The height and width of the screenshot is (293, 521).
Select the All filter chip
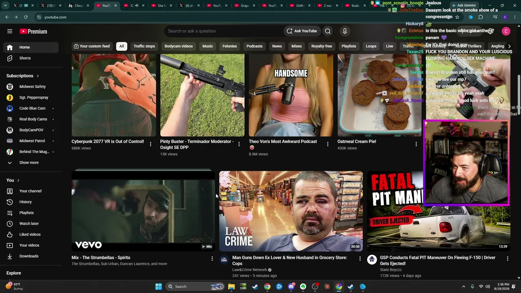point(121,46)
